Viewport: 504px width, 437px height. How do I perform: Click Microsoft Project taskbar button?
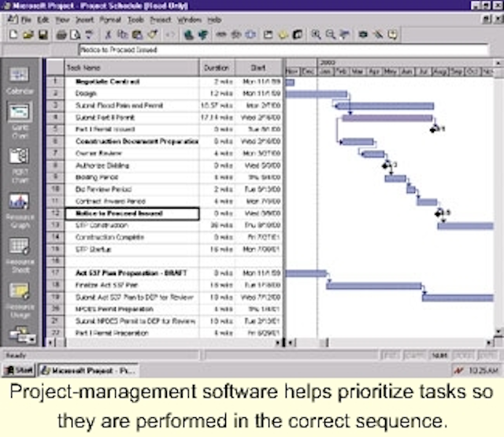pyautogui.click(x=88, y=371)
